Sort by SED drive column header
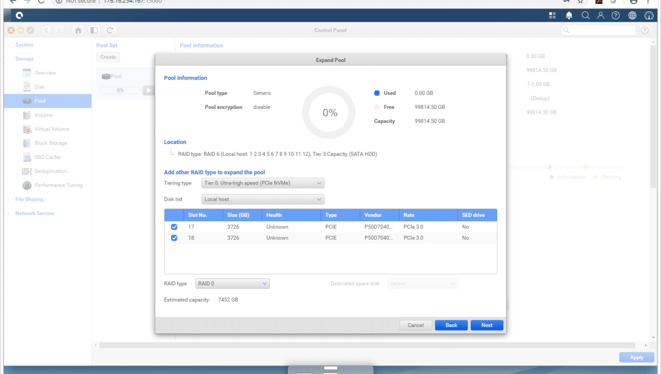Screen dimensions: 661x374 (x=477, y=215)
